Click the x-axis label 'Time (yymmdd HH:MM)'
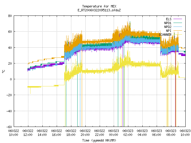The image size is (191, 143). pos(99,140)
